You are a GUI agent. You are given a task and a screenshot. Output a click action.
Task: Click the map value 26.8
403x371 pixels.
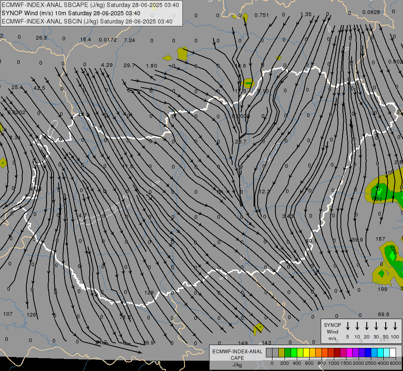42,38
